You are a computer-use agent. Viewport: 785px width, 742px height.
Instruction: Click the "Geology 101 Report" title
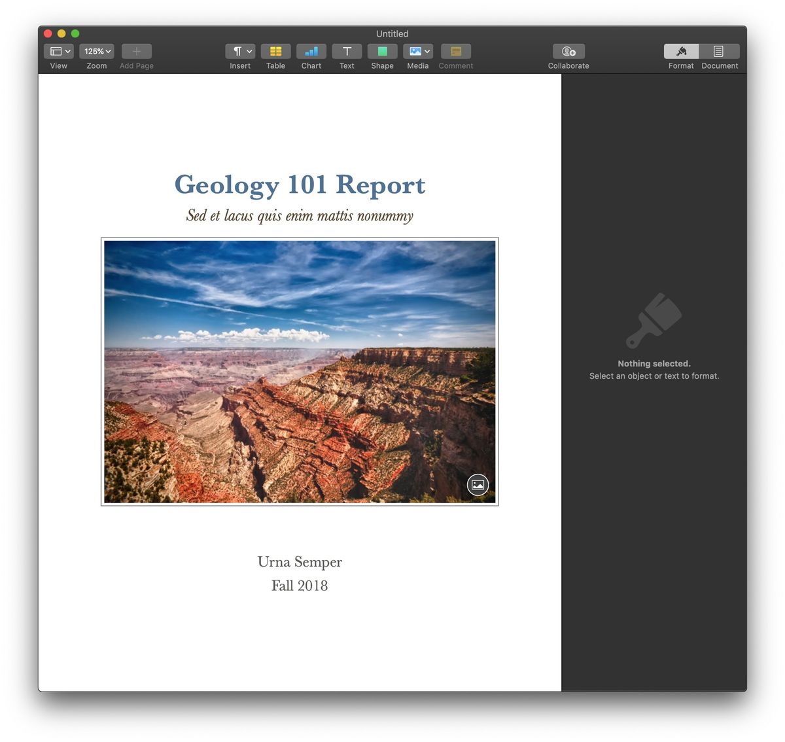[300, 185]
